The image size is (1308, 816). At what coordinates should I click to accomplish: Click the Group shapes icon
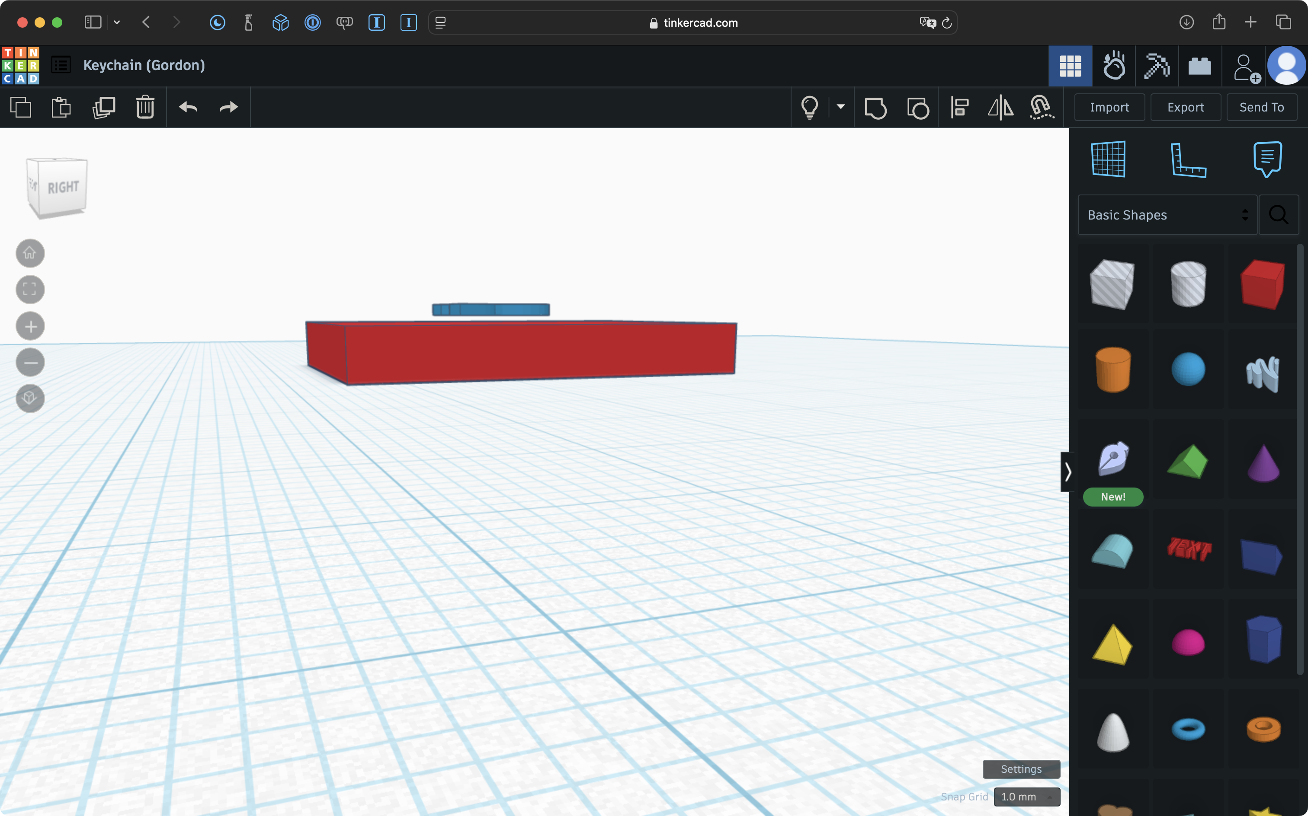(875, 107)
